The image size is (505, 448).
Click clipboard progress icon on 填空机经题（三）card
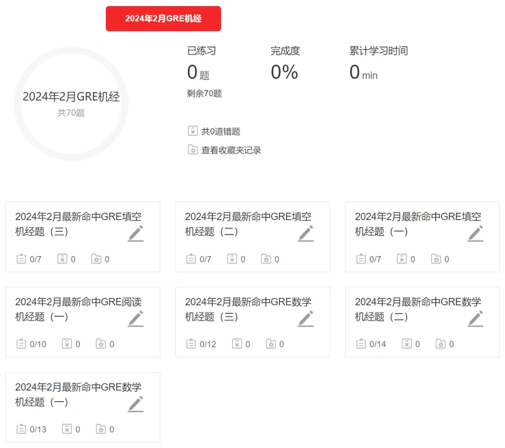pos(21,259)
